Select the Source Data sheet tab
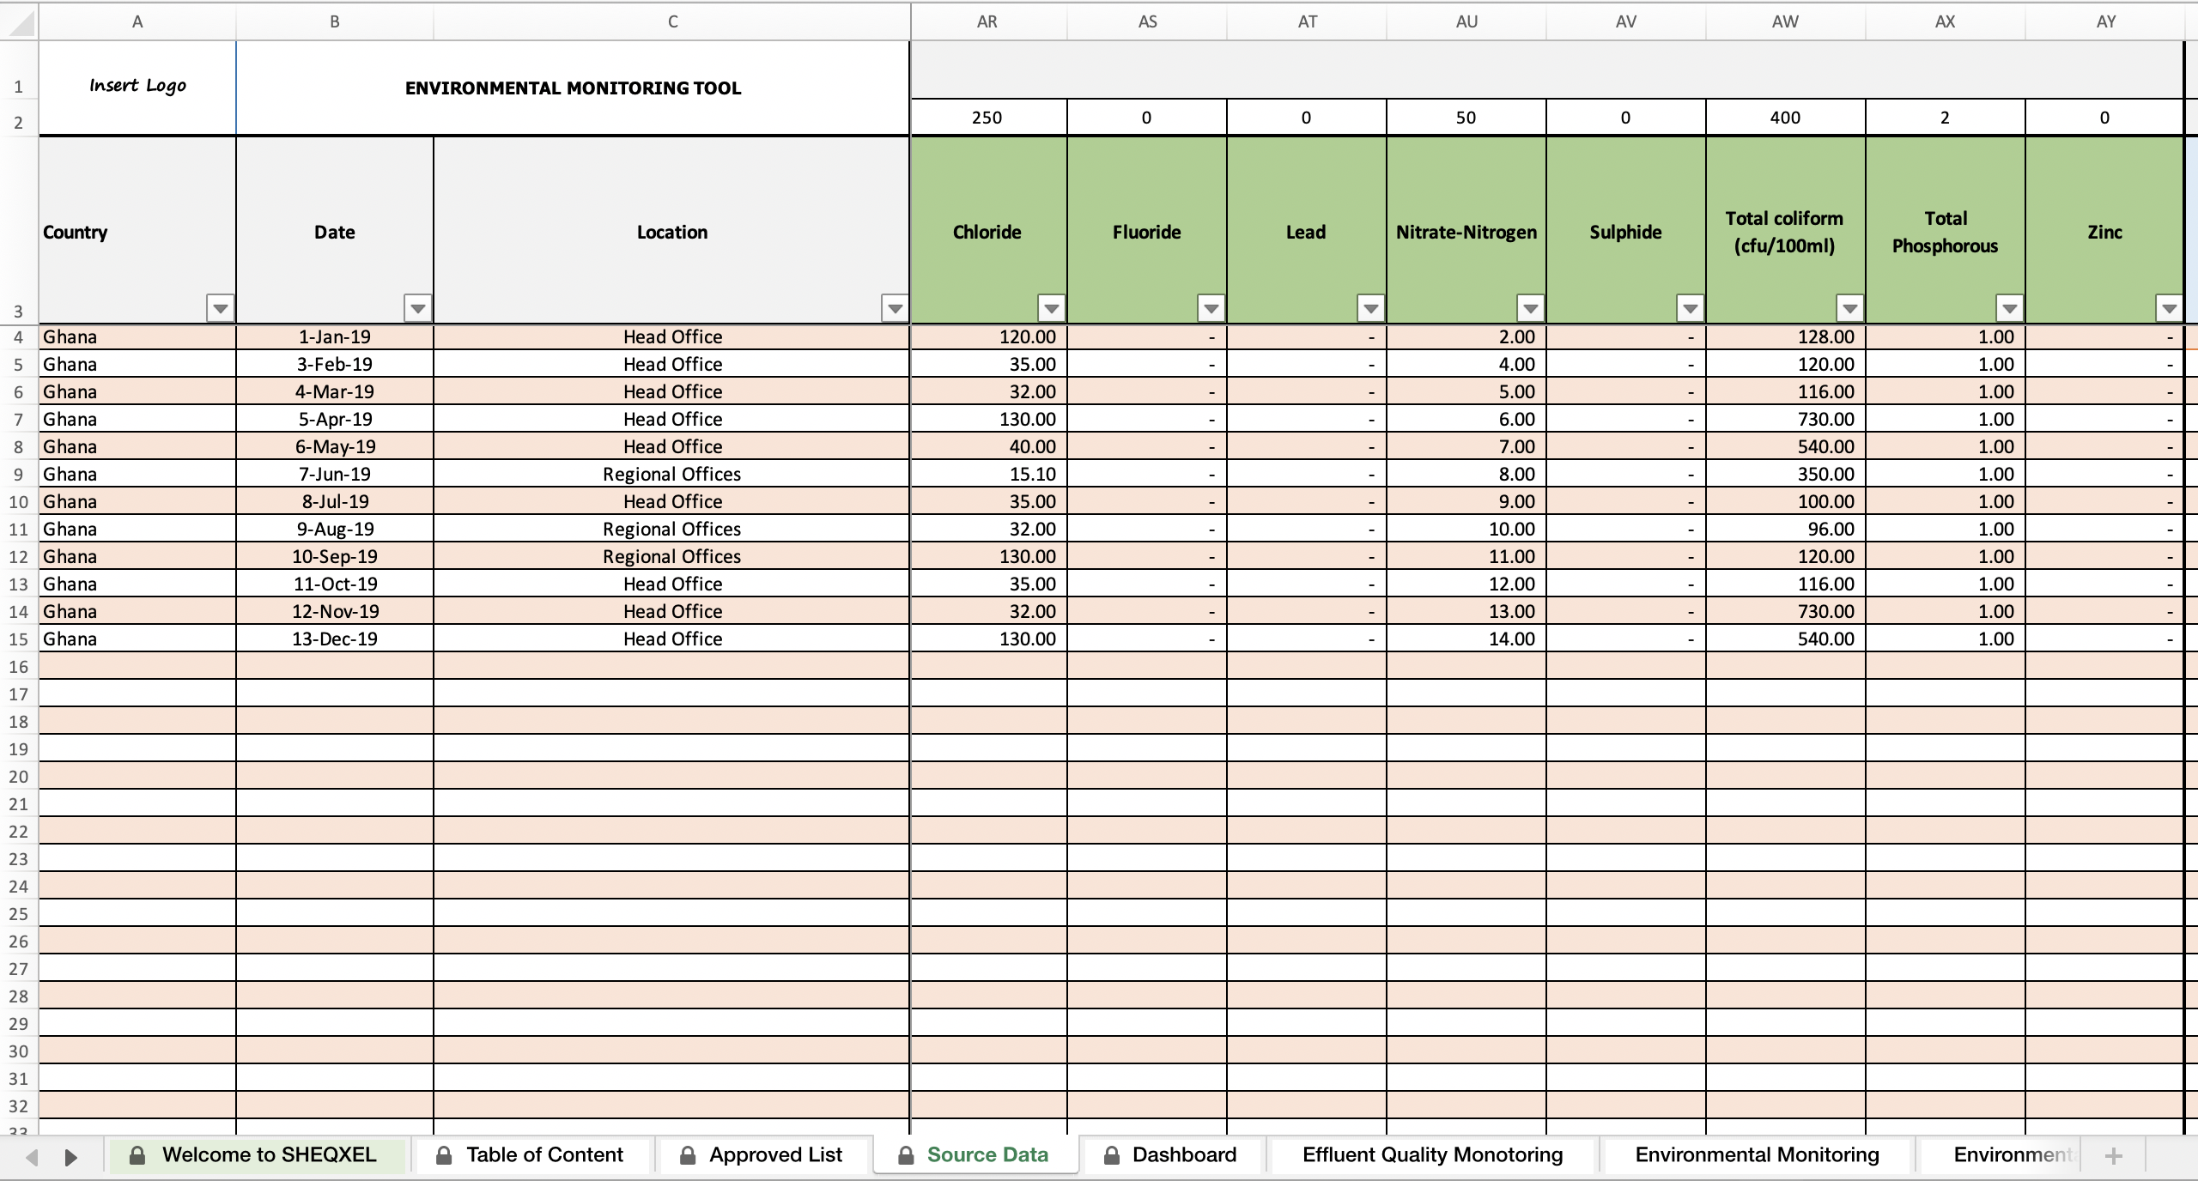Viewport: 2198px width, 1181px height. 975,1155
